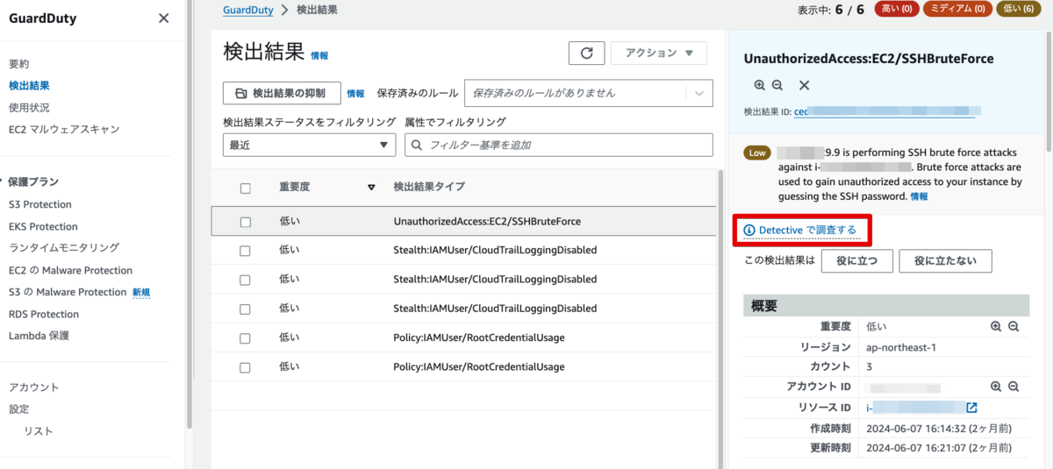Image resolution: width=1053 pixels, height=469 pixels.
Task: Zoom out icon below SSHBruteForce finding title
Action: pos(777,85)
